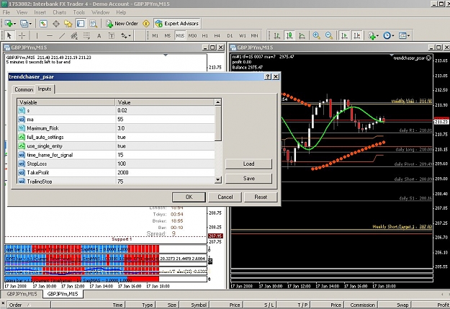
Task: Close the Terminal panel with its x
Action: pyautogui.click(x=3, y=303)
